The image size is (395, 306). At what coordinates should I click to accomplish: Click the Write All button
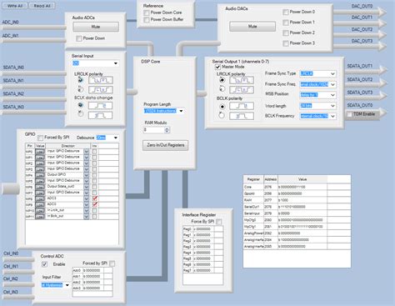click(15, 6)
